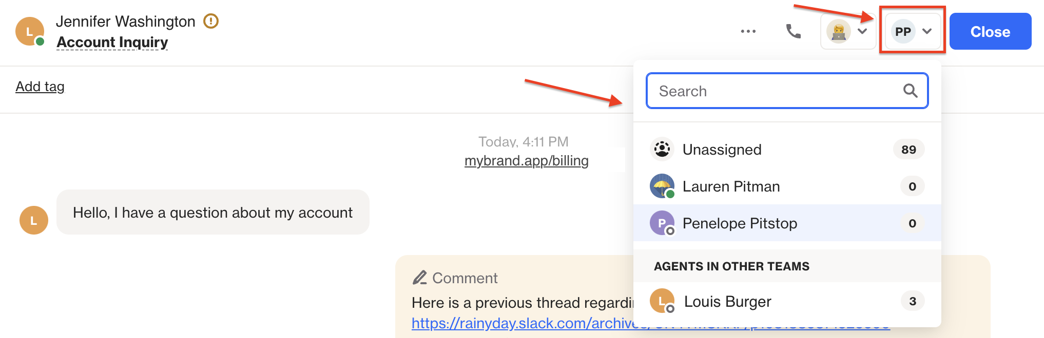
Task: Click the L avatar beside the chat message
Action: click(x=34, y=220)
